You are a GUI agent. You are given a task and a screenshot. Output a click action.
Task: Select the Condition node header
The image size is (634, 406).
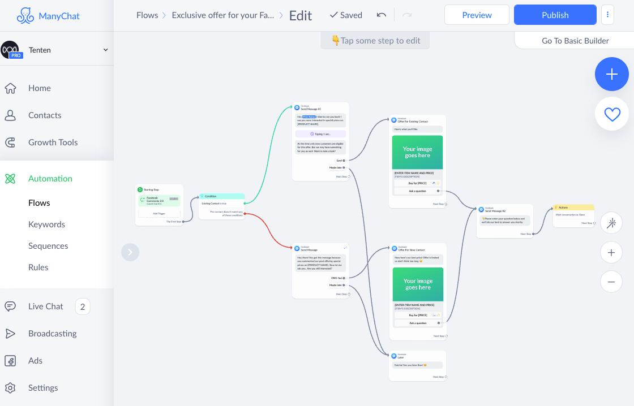pyautogui.click(x=221, y=196)
